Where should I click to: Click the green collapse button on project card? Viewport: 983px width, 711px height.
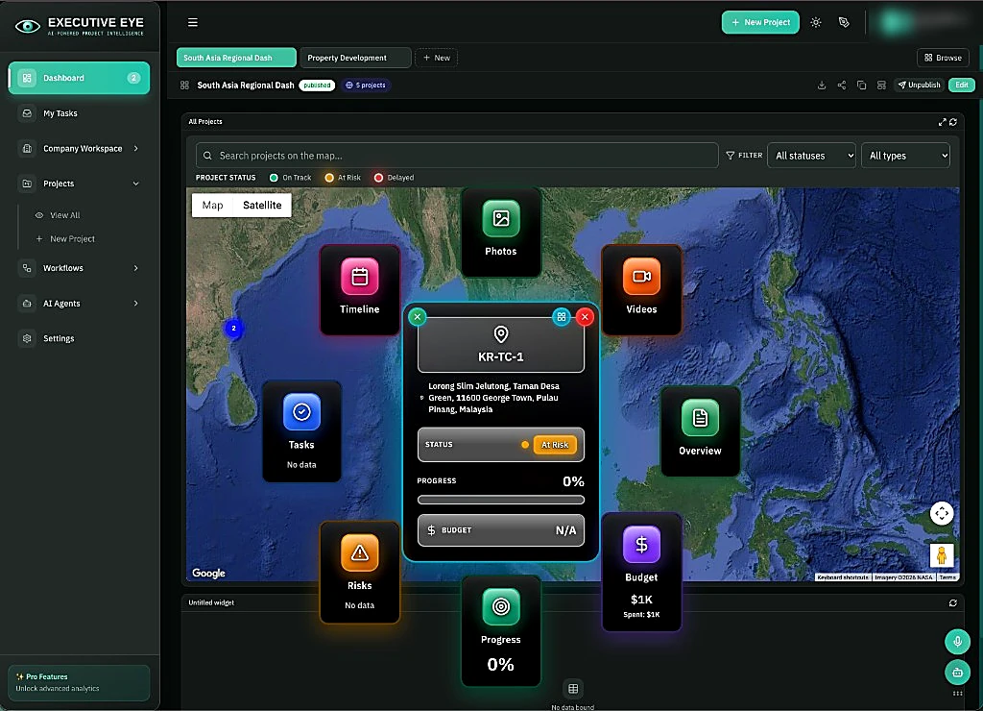tap(417, 317)
